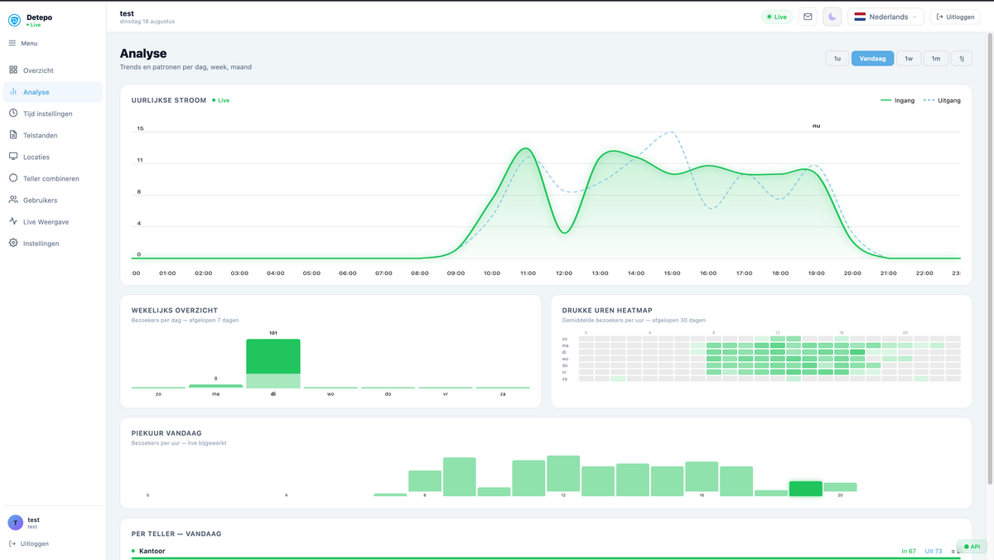994x560 pixels.
Task: Click the tall 'di' bar showing 101
Action: click(x=273, y=364)
